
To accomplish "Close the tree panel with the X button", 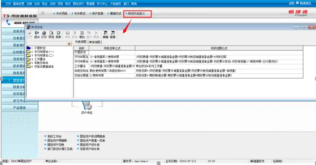I will point(69,44).
